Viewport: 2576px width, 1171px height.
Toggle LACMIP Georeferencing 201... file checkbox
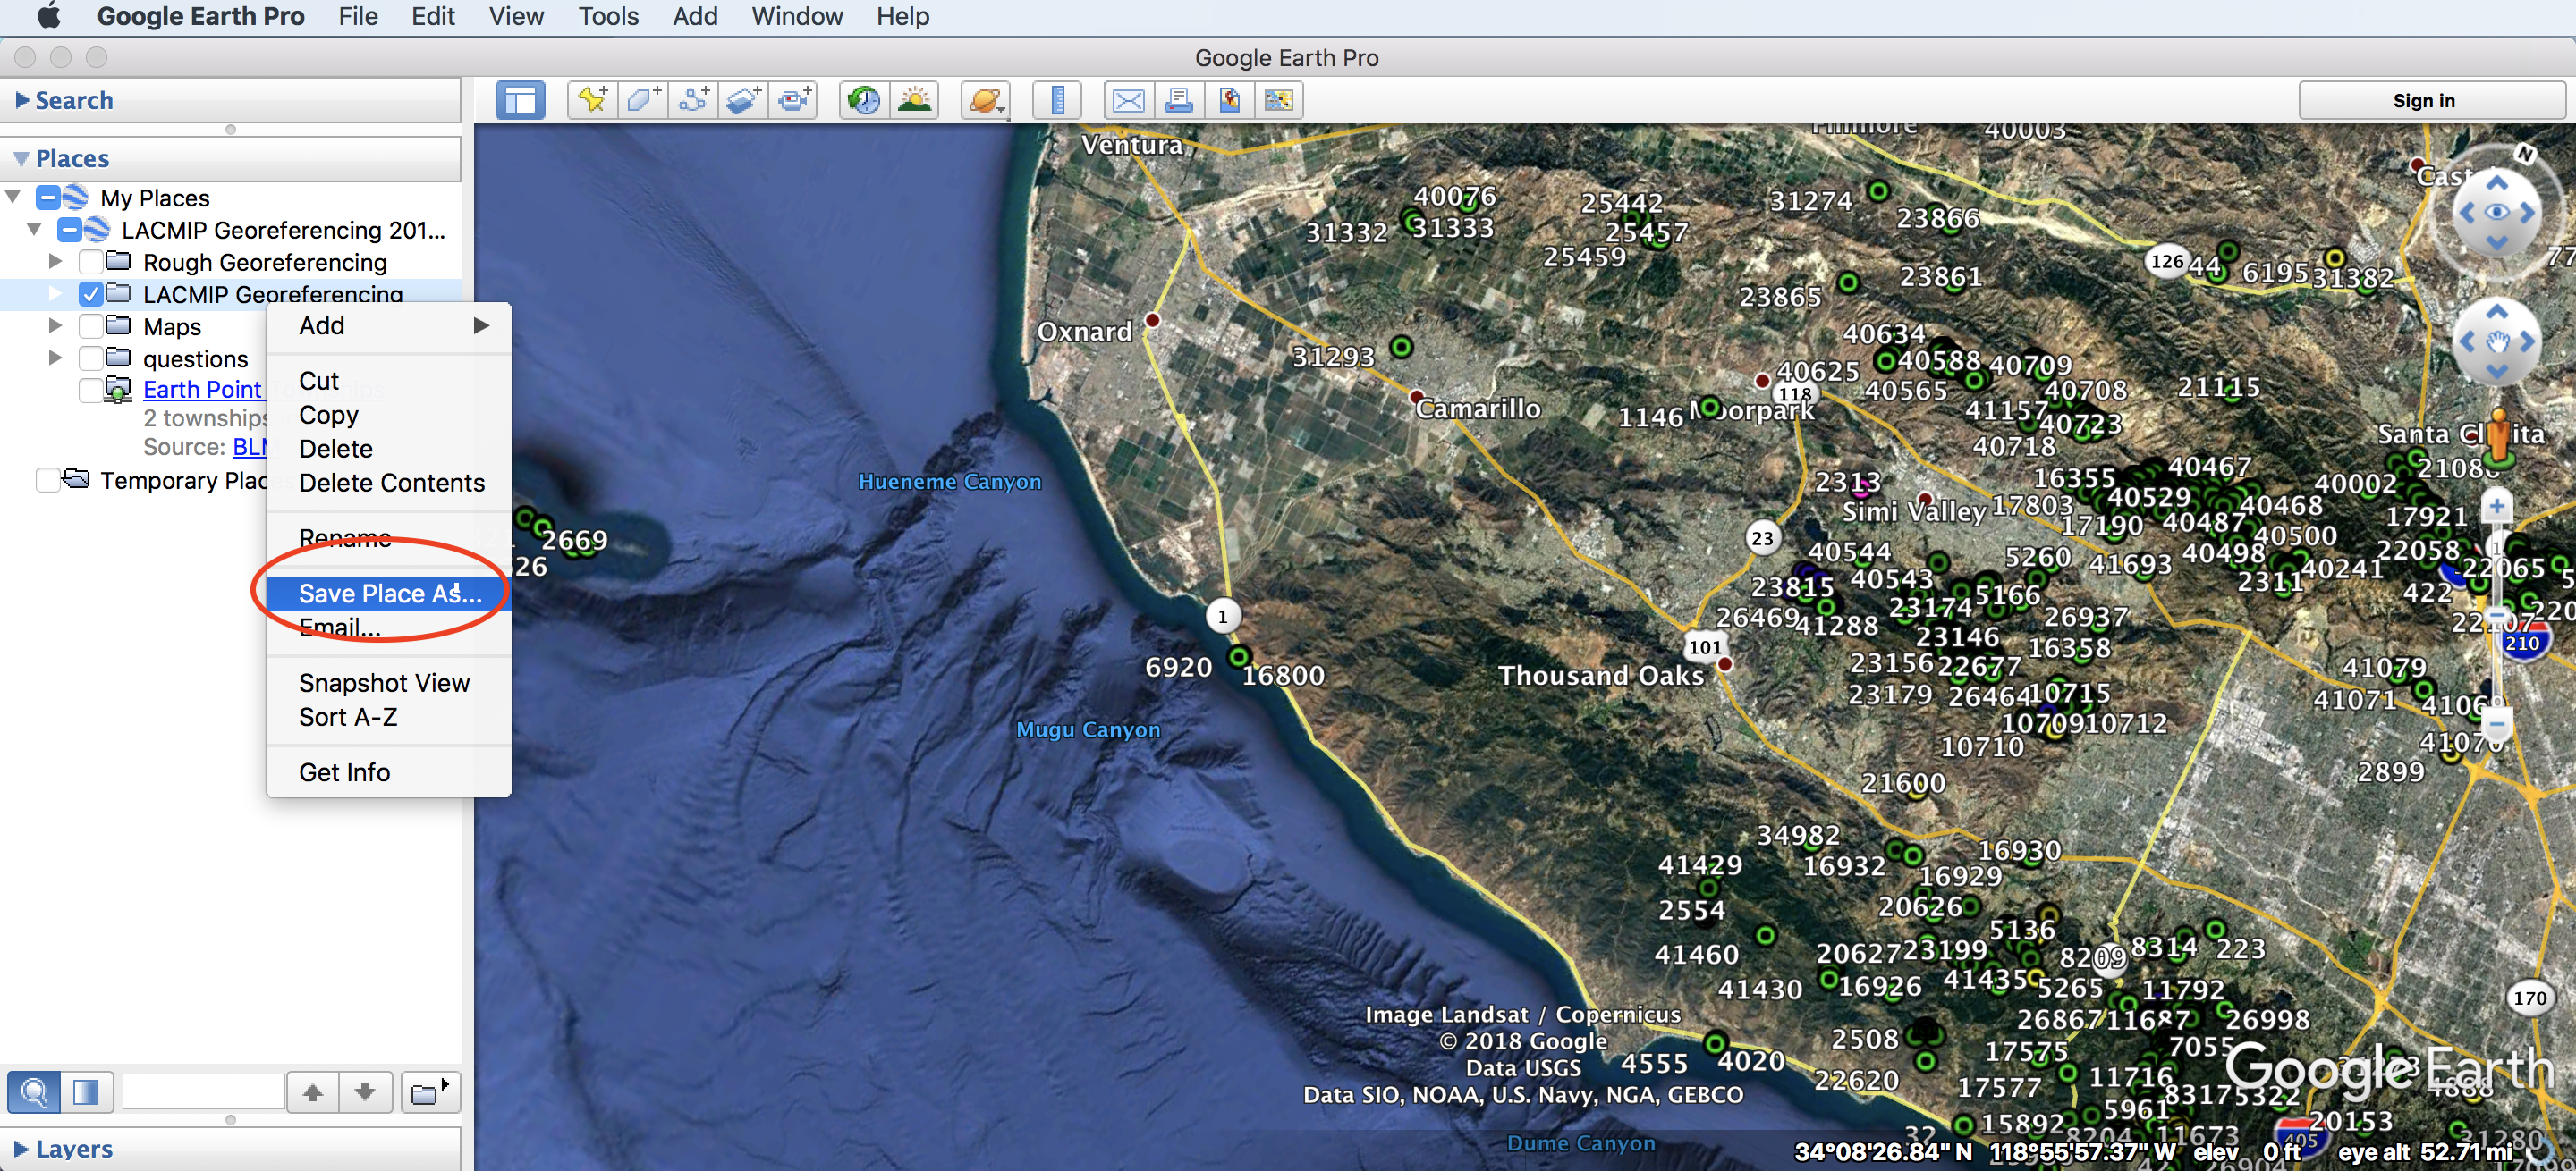[69, 230]
